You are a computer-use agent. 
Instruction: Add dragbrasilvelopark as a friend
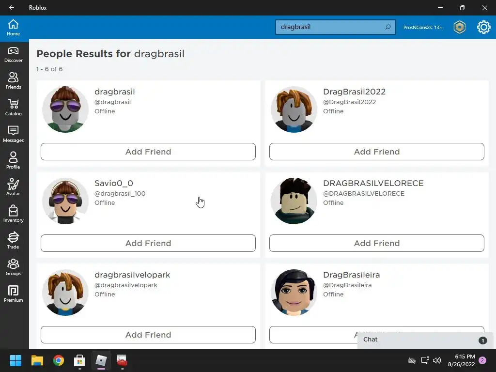148,335
